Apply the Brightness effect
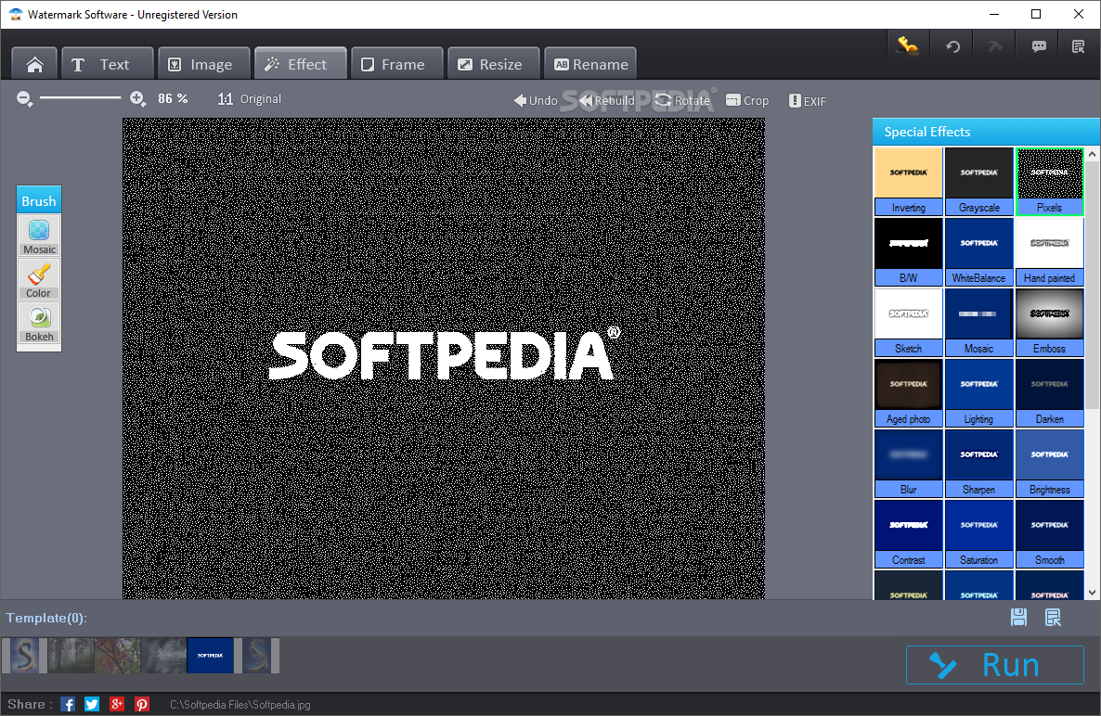The width and height of the screenshot is (1101, 716). pyautogui.click(x=1050, y=463)
